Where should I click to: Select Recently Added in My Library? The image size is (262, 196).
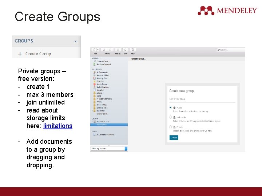coord(102,75)
